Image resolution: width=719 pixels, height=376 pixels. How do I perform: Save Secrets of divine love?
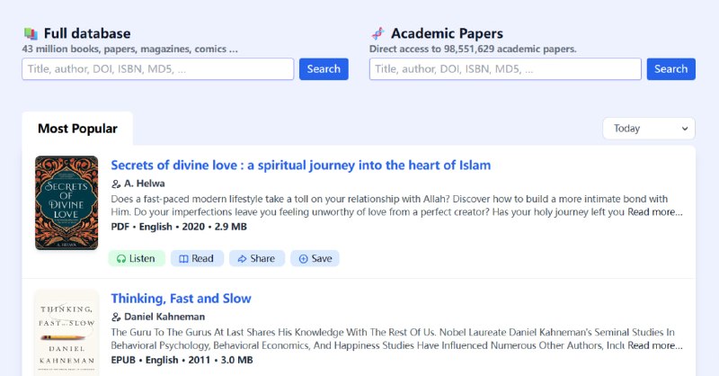point(315,258)
